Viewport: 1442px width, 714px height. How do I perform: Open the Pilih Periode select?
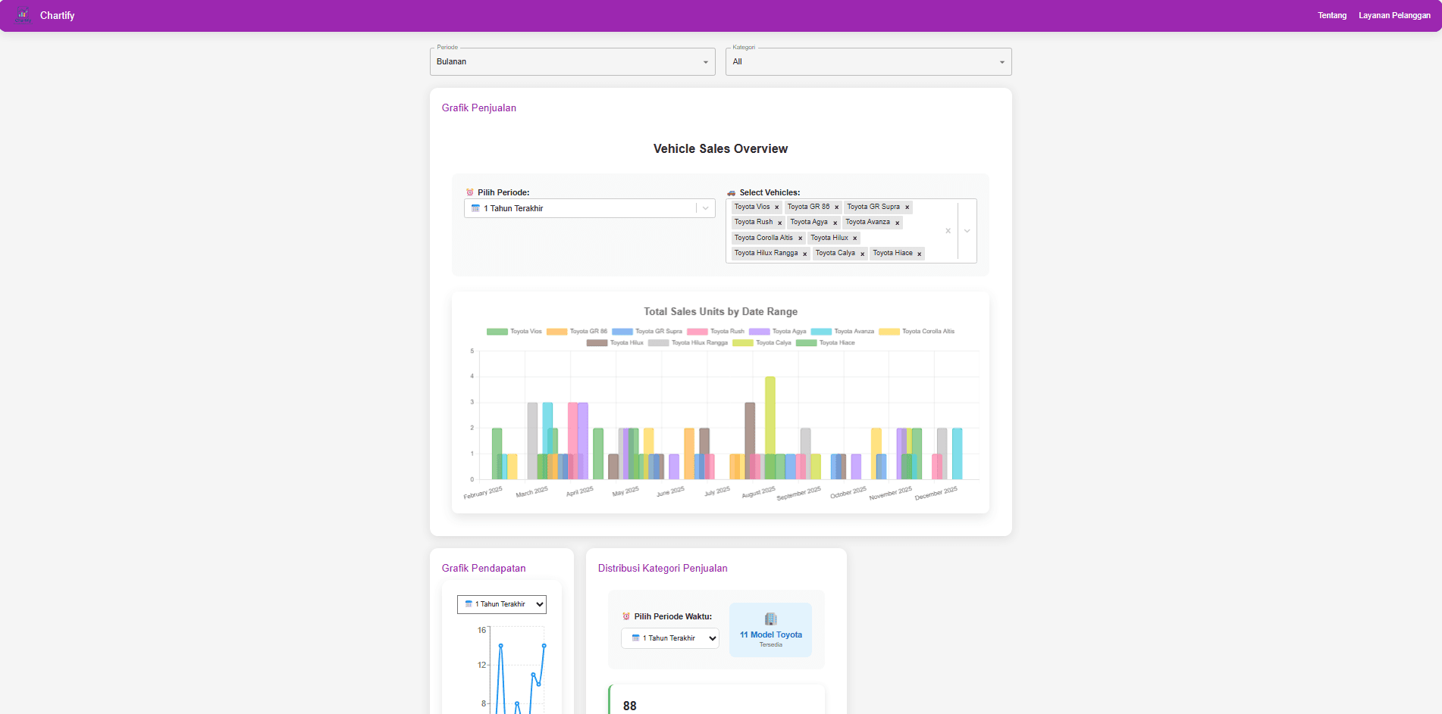click(589, 208)
